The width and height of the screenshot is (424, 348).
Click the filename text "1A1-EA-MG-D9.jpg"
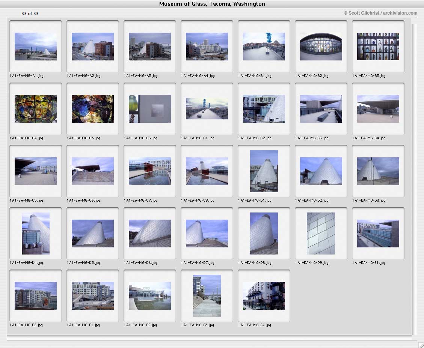coord(312,263)
